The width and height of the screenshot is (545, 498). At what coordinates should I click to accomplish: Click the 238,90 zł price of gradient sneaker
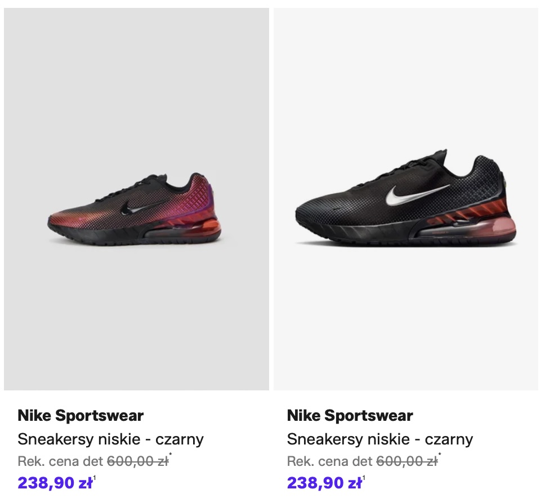55,483
